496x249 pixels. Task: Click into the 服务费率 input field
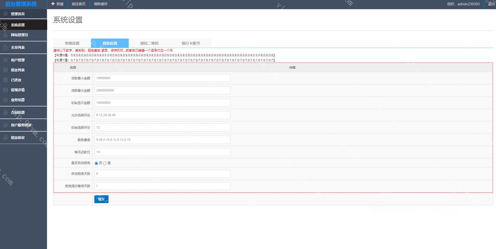pyautogui.click(x=162, y=140)
